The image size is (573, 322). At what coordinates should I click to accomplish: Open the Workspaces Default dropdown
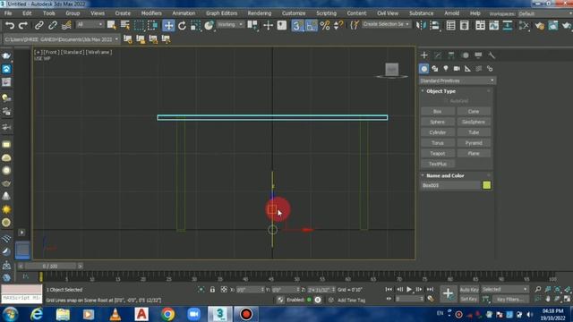(x=544, y=13)
